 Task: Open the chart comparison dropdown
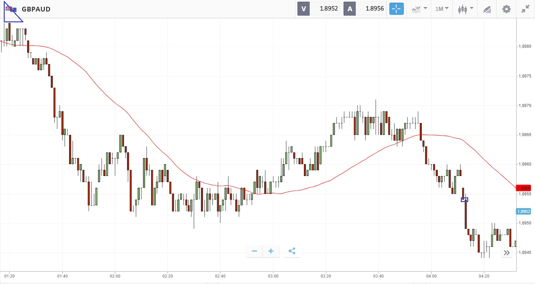tap(419, 9)
